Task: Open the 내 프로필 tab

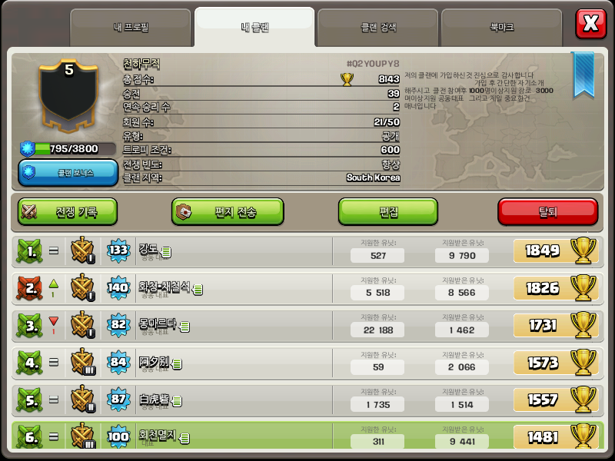Action: (x=131, y=28)
